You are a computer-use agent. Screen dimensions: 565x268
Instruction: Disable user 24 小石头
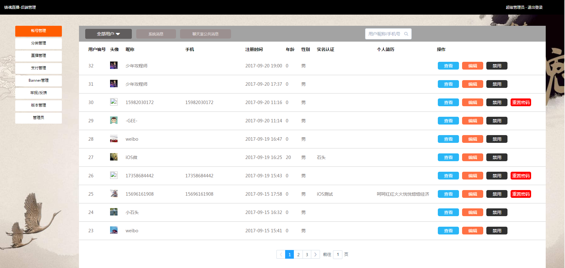click(497, 212)
